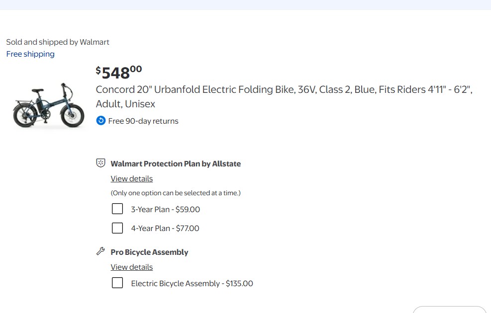Click the 'Only one option can be selected' note
The height and width of the screenshot is (313, 491).
[x=175, y=193]
